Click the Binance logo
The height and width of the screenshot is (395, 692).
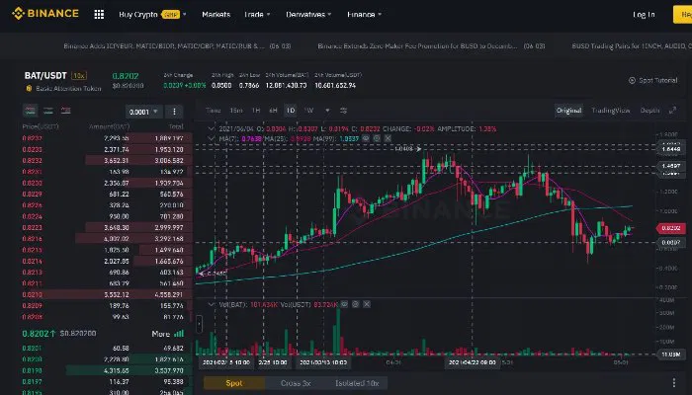[x=45, y=14]
